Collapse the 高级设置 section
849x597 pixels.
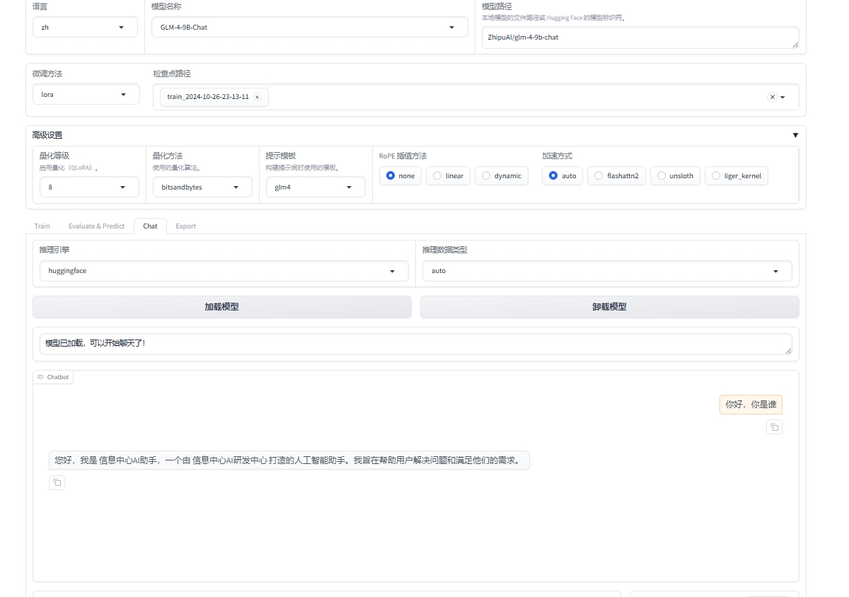[x=795, y=135]
